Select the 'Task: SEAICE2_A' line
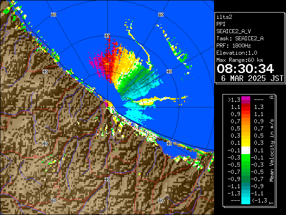Viewport: 286px width, 215px height. click(x=240, y=39)
